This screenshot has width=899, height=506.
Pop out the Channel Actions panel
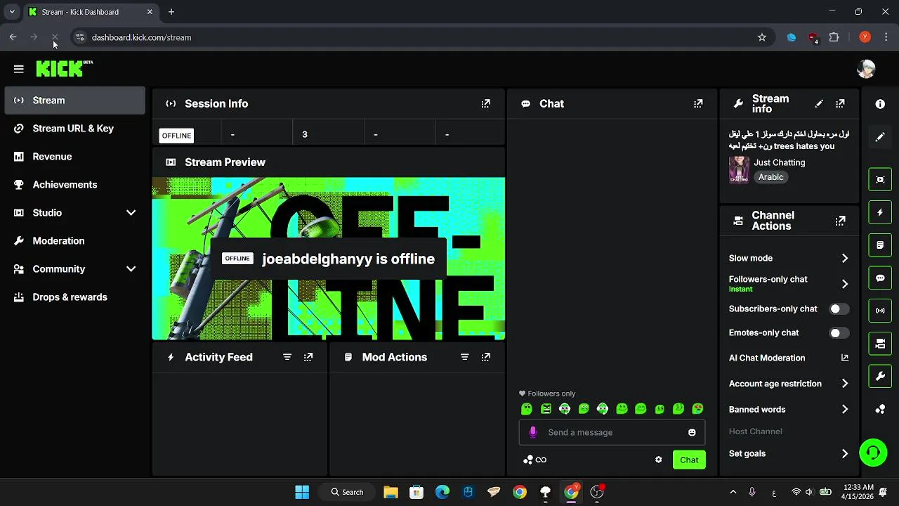click(840, 221)
